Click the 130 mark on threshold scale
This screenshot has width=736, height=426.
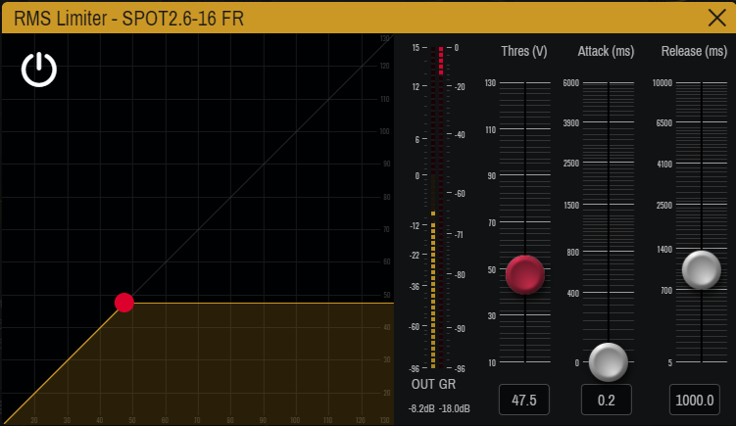coord(490,83)
